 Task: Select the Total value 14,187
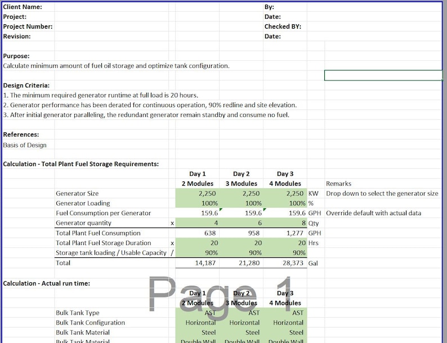point(198,263)
